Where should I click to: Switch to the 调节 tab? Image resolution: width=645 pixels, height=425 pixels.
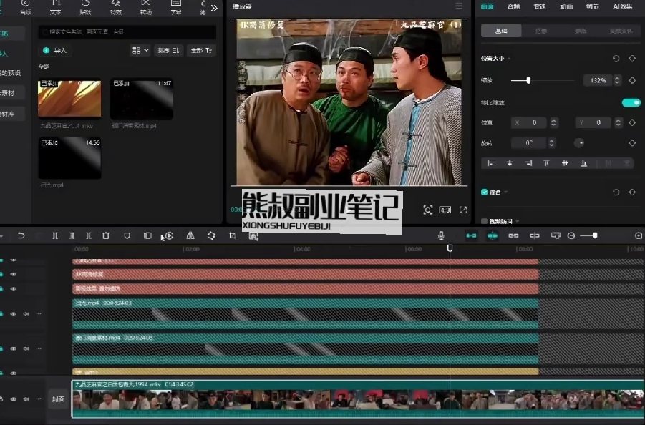pos(592,6)
